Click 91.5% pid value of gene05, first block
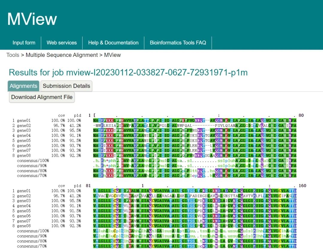The image size is (323, 252). (75, 140)
